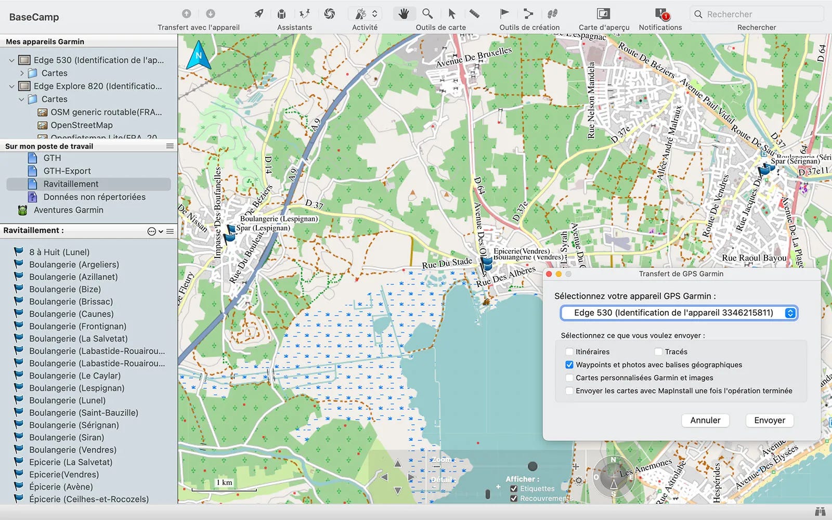Select the OpenStreetMap map entry
This screenshot has width=832, height=520.
tap(75, 125)
